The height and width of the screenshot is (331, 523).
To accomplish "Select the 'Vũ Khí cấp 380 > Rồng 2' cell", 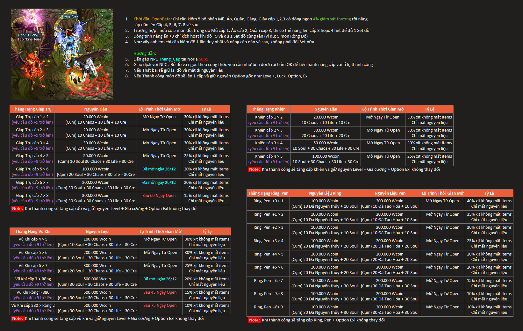I will (x=33, y=306).
